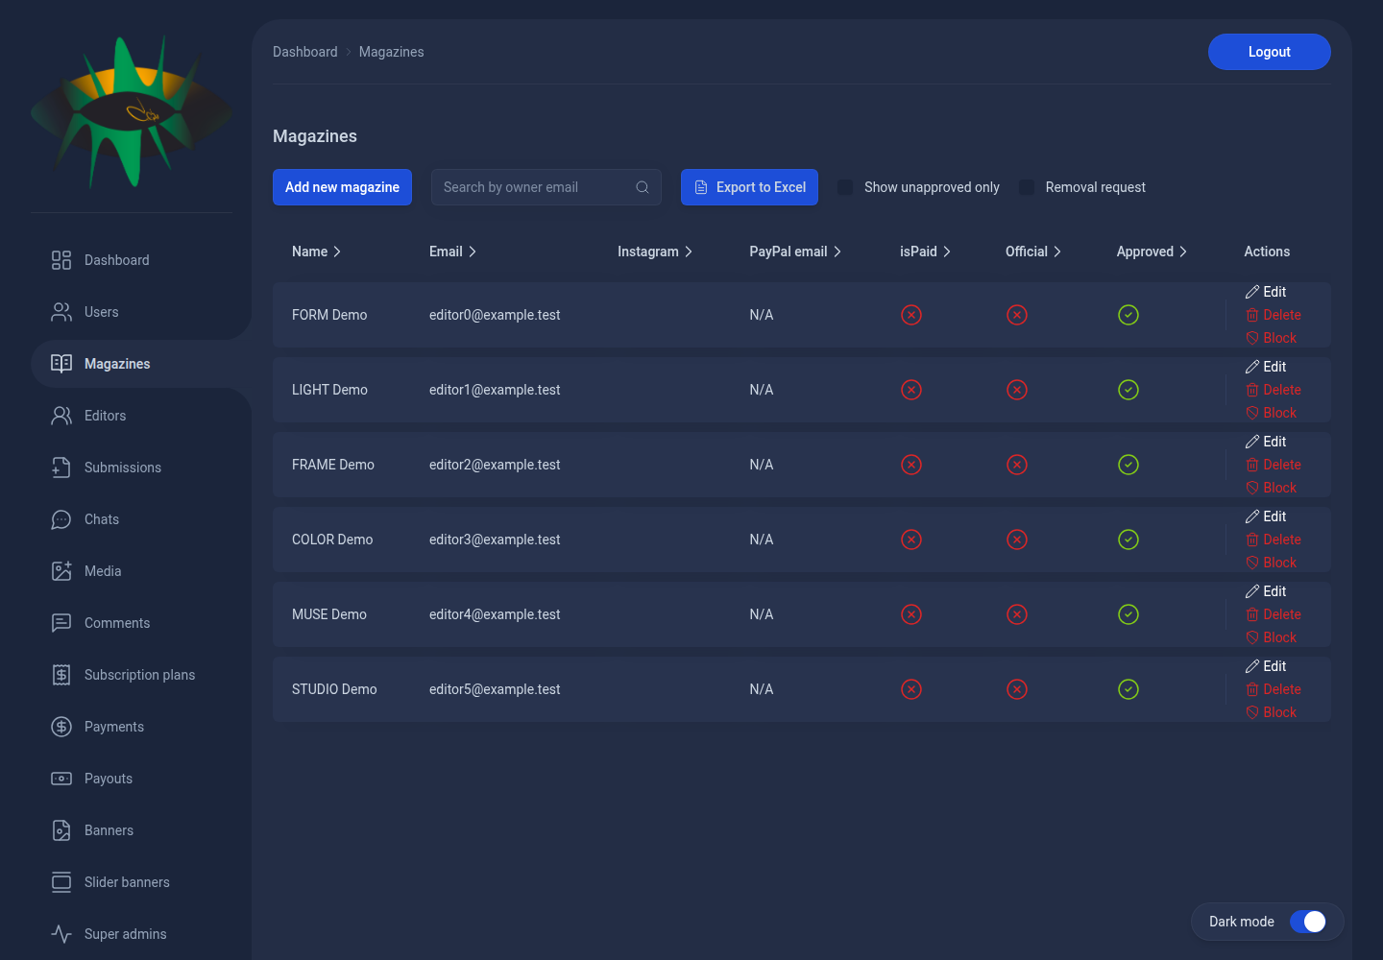
Task: Open the Chats speech bubble icon
Action: 61,519
